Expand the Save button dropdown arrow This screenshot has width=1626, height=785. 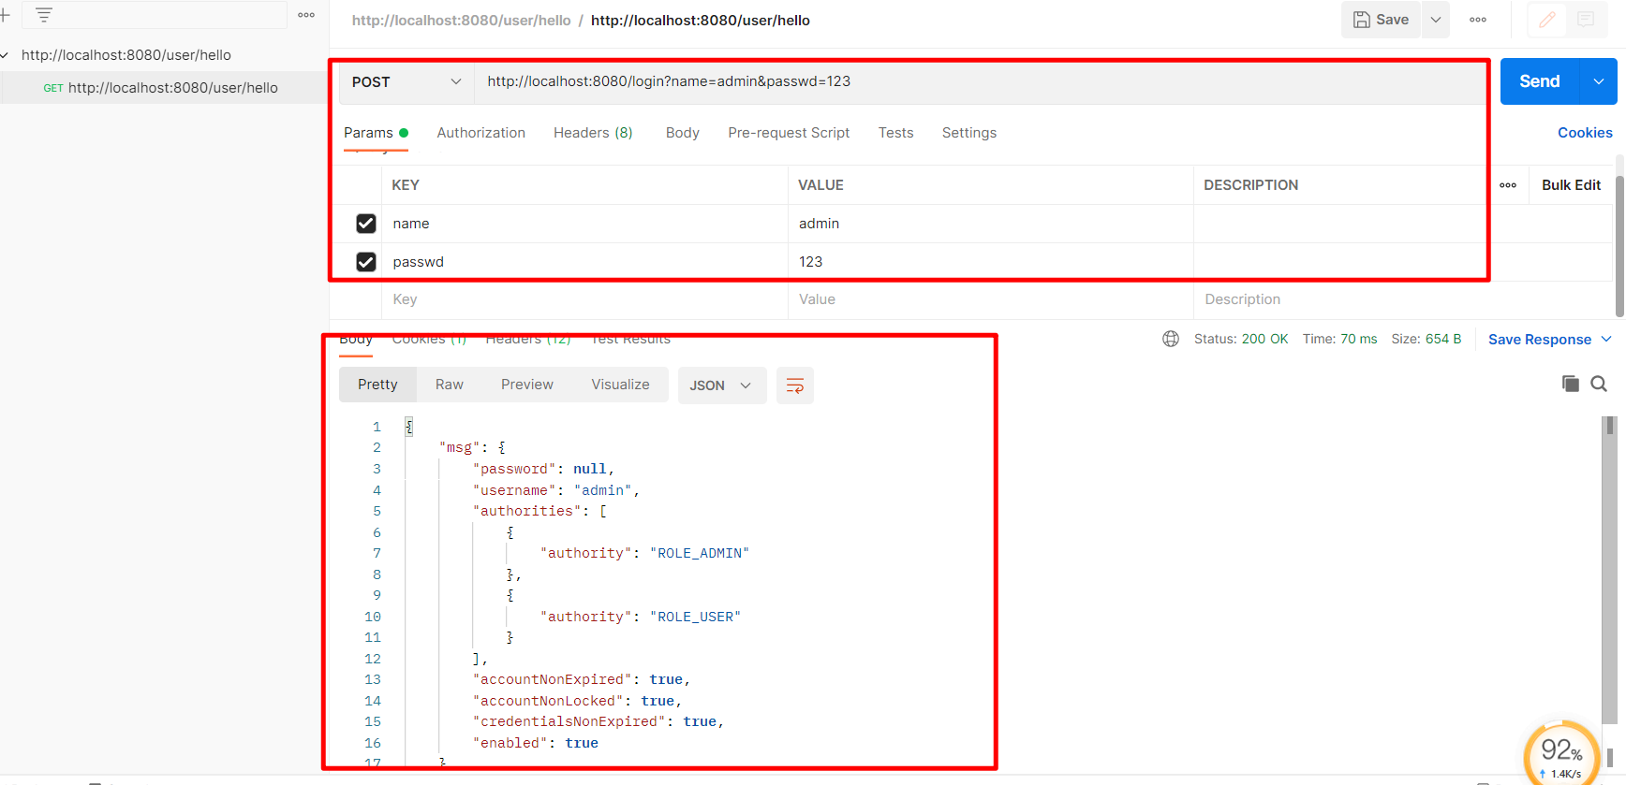[x=1436, y=20]
